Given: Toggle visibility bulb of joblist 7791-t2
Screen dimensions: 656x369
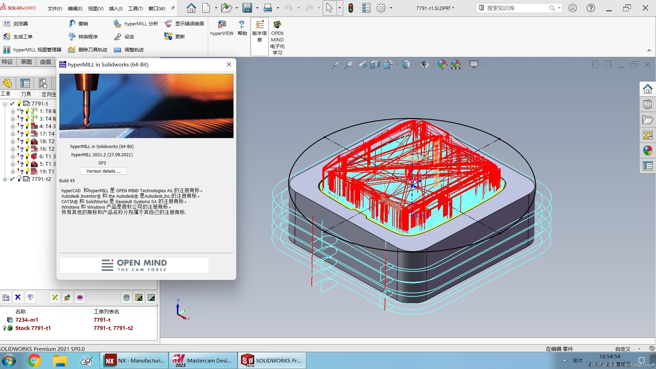Looking at the screenshot, I should (19, 179).
